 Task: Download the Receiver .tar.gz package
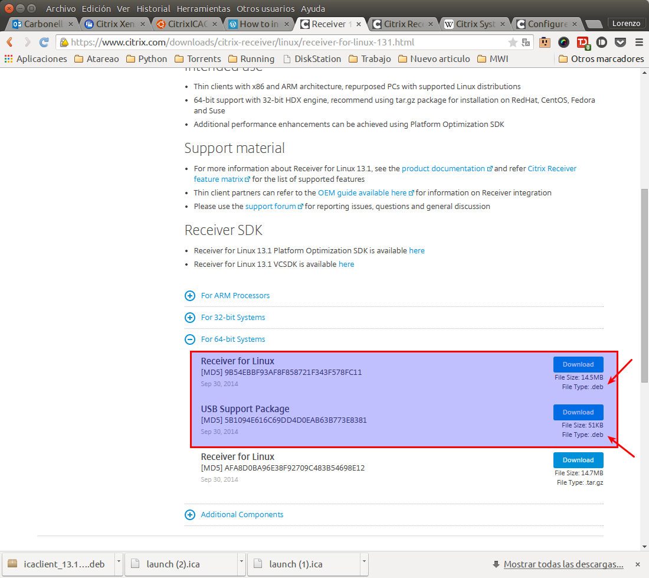click(x=578, y=460)
